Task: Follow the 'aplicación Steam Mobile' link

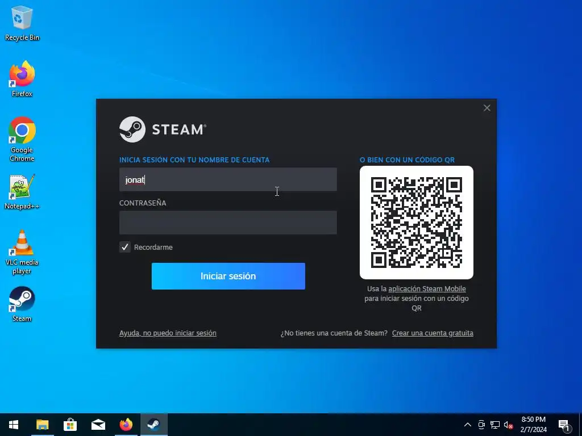Action: coord(427,289)
